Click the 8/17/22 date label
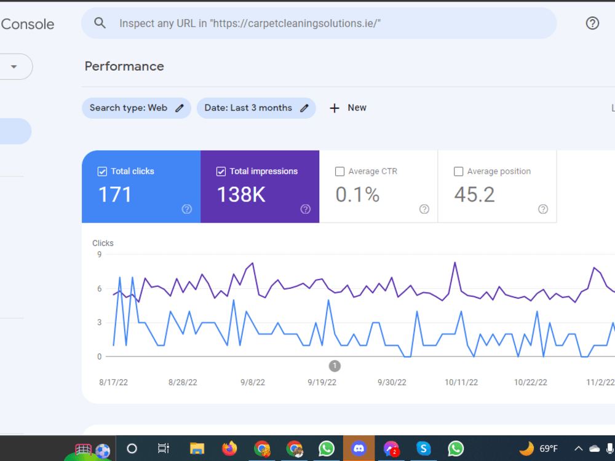The height and width of the screenshot is (461, 615). pyautogui.click(x=113, y=382)
